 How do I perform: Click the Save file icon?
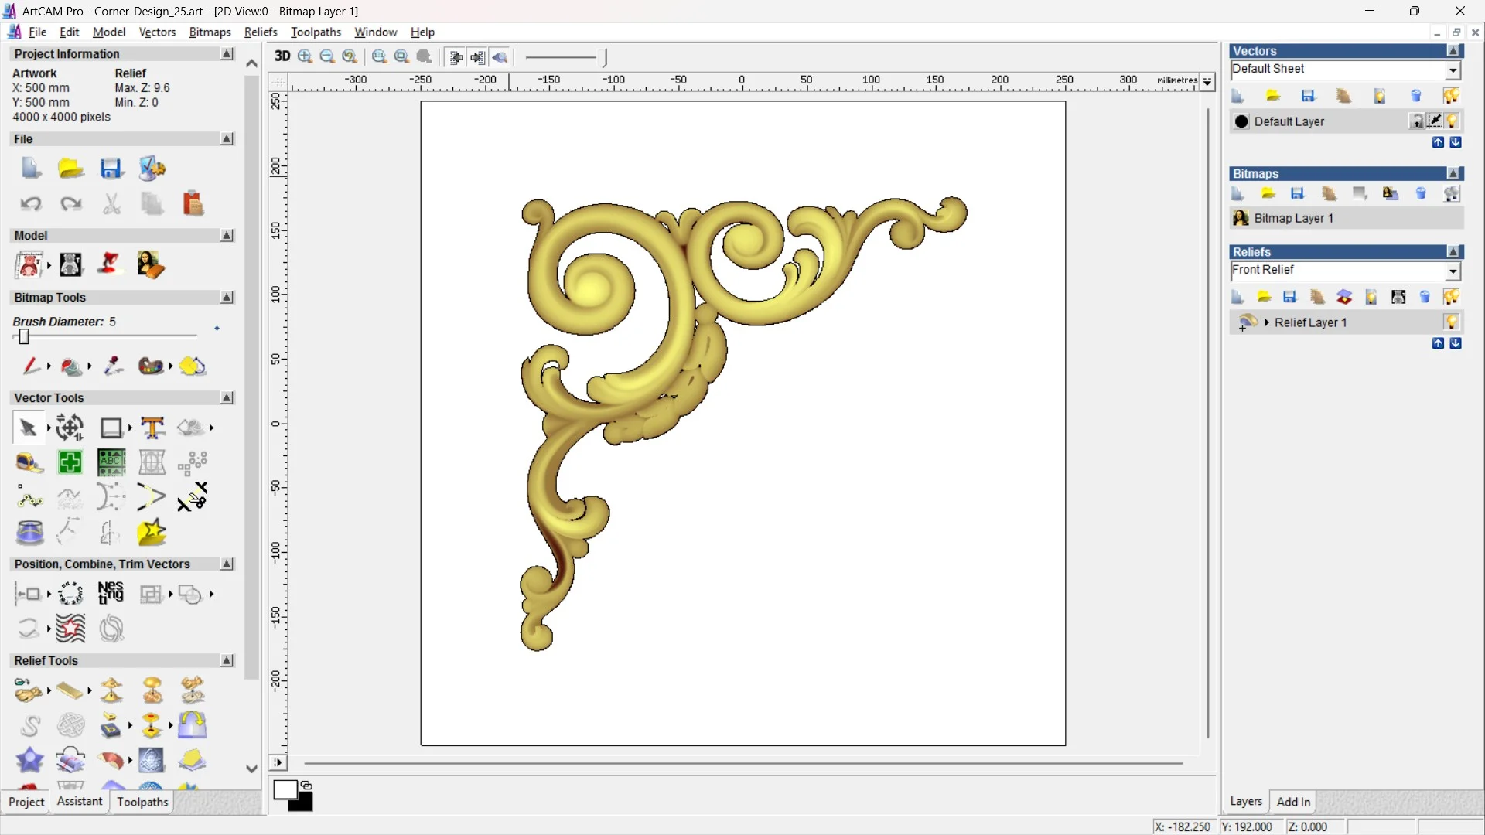tap(111, 169)
